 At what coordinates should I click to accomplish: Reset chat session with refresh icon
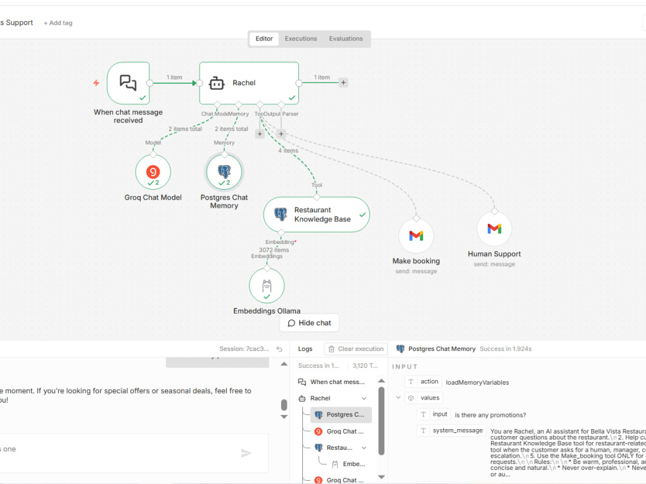pyautogui.click(x=279, y=349)
